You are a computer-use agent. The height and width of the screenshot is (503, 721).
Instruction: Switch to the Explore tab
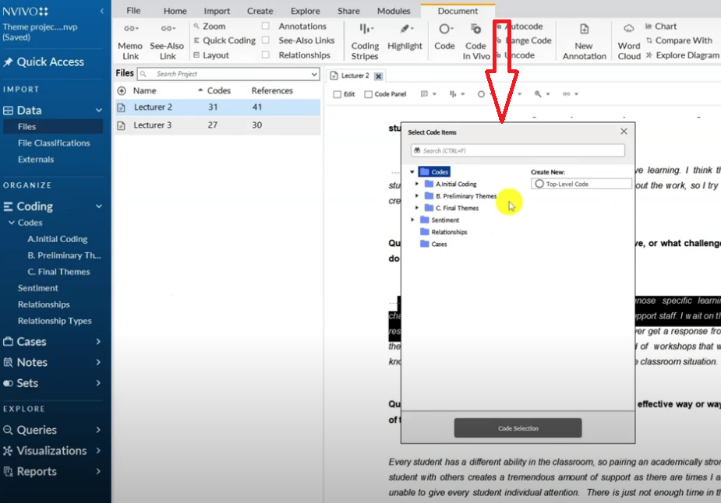306,11
